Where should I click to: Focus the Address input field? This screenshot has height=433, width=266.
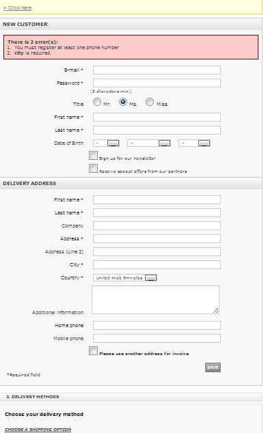tap(157, 238)
